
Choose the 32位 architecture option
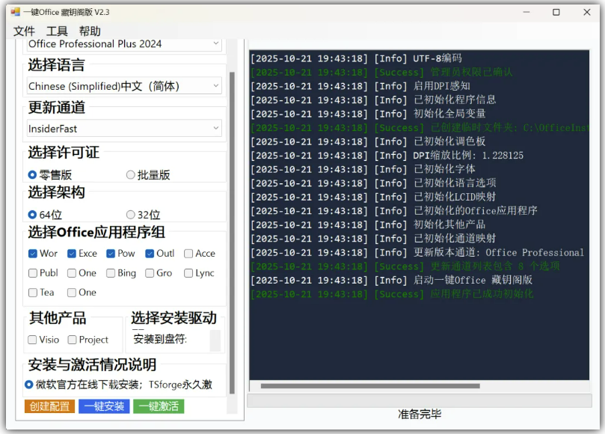(131, 215)
